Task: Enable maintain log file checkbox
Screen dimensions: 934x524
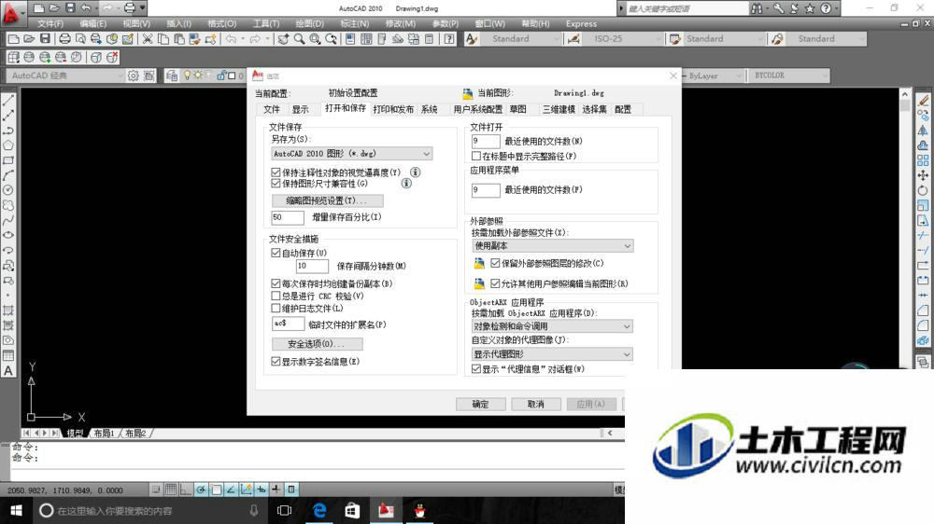Action: point(276,308)
